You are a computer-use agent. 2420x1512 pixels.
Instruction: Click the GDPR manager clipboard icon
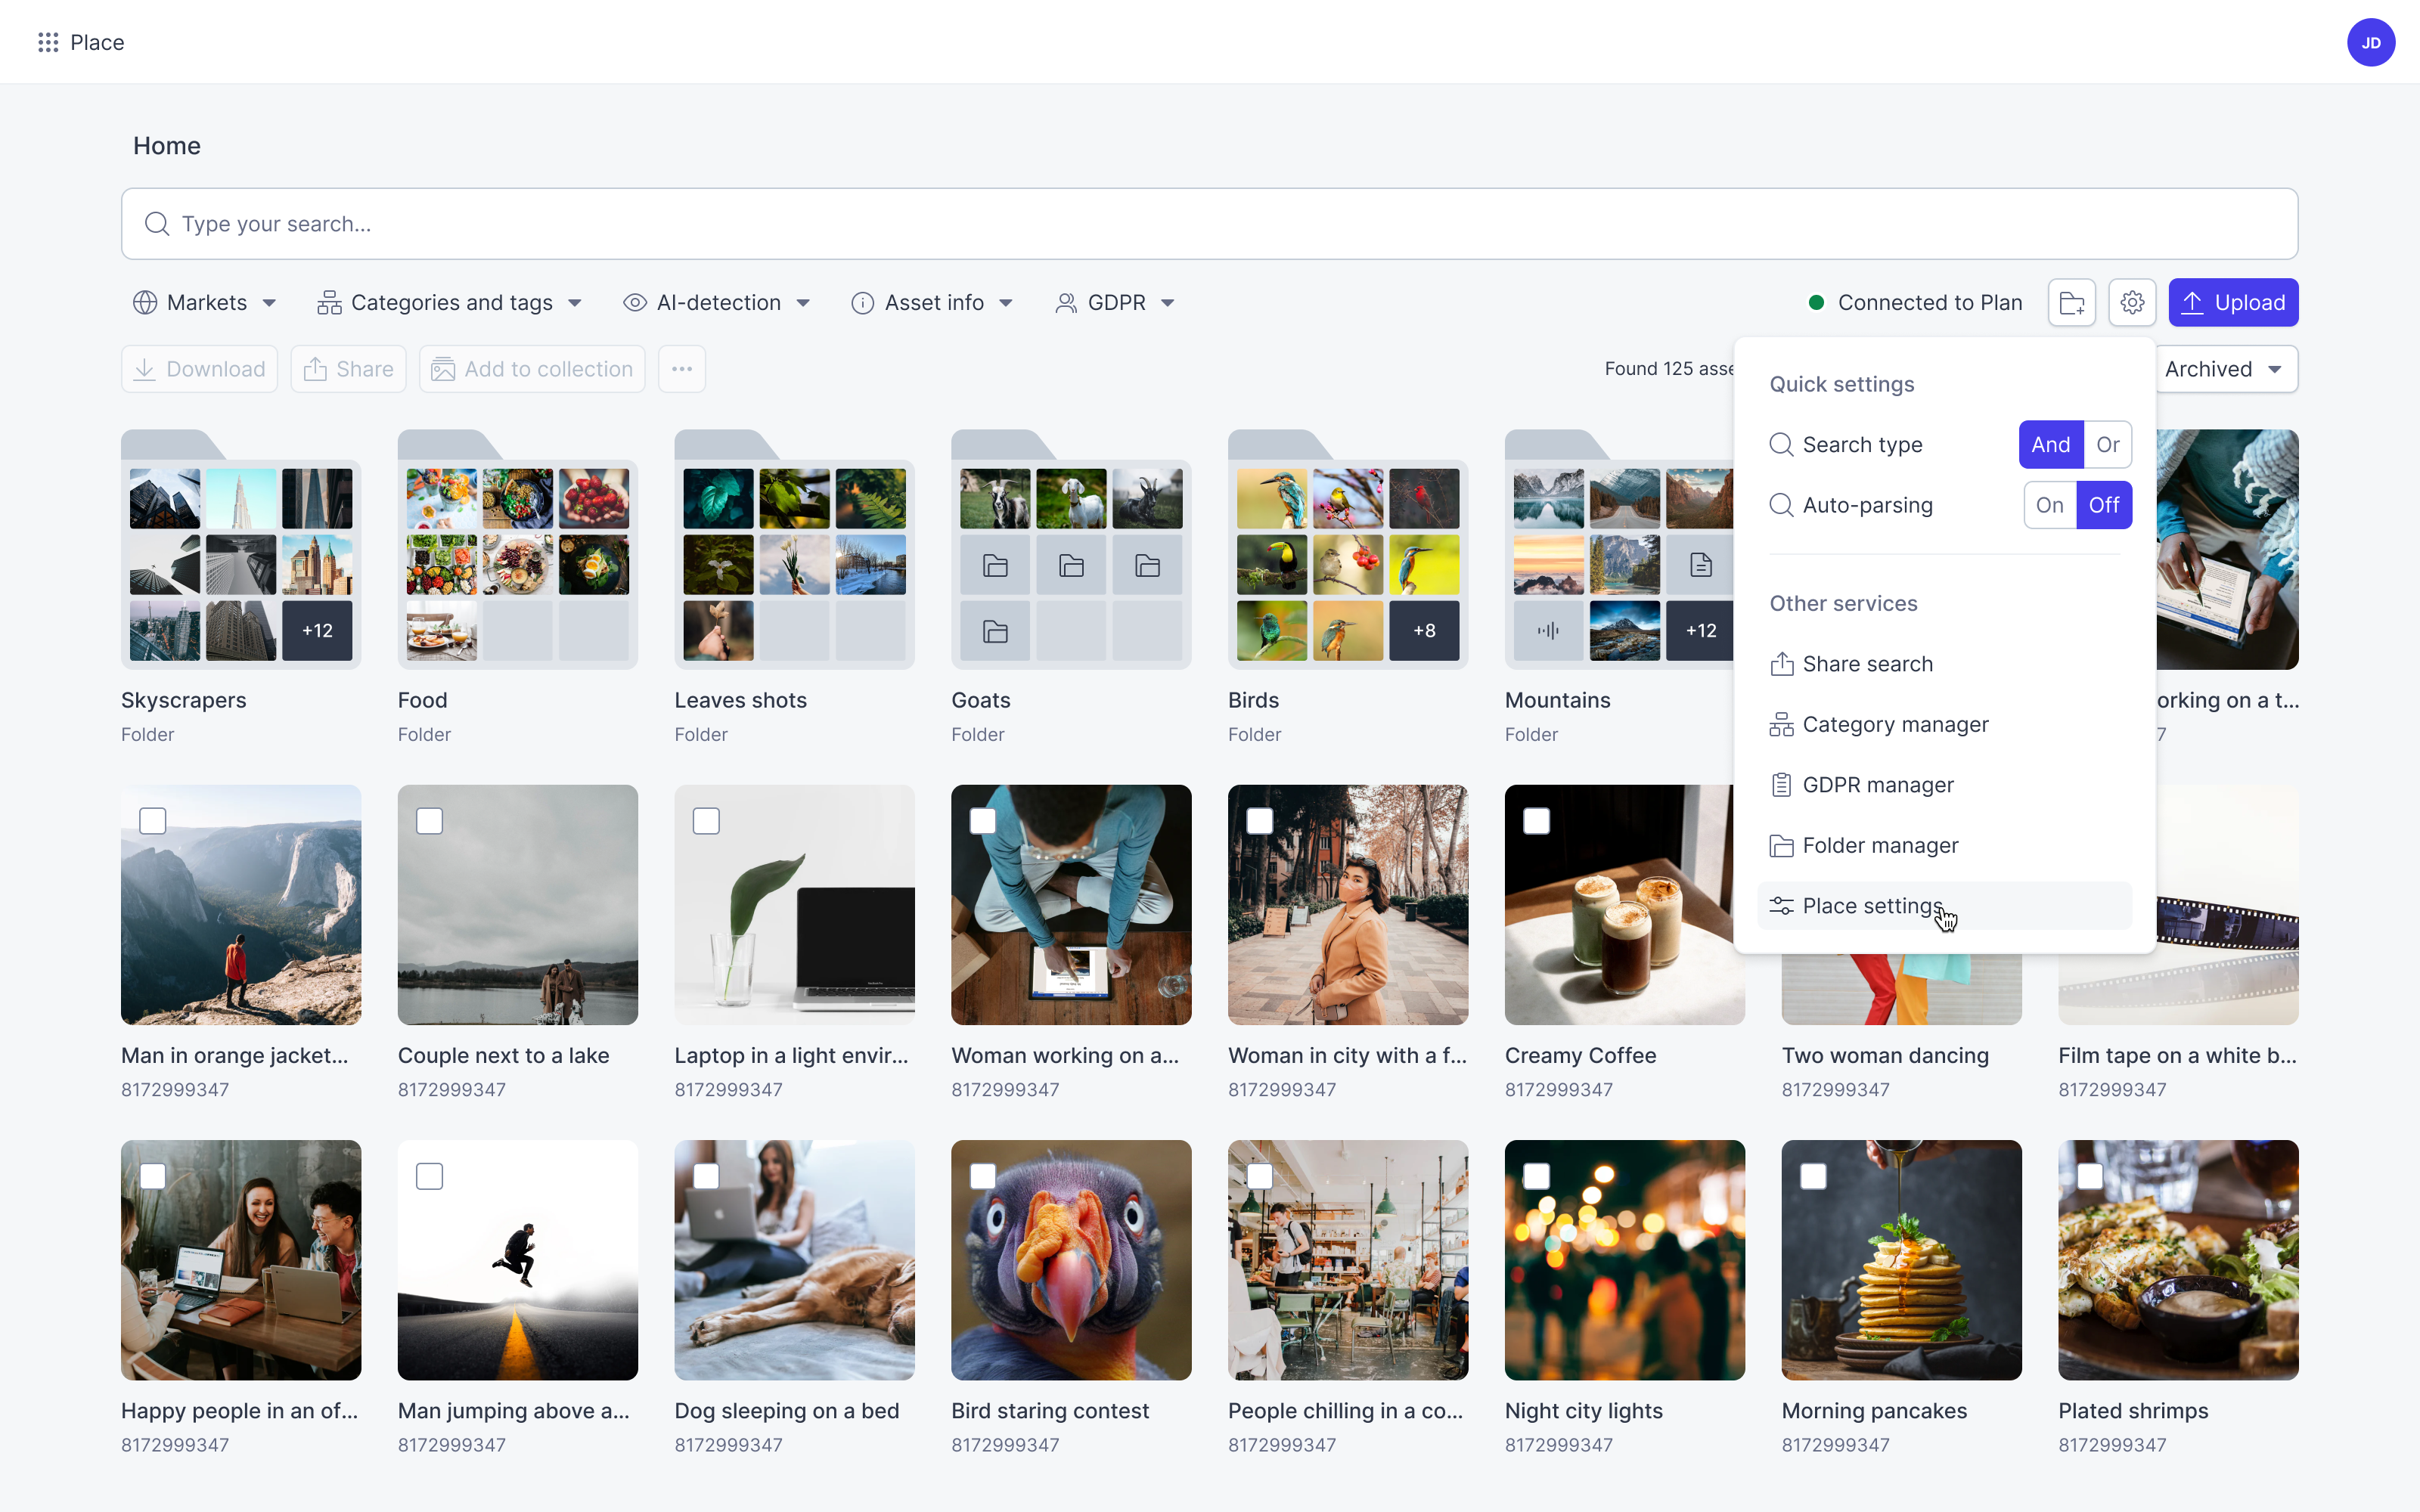[1781, 785]
